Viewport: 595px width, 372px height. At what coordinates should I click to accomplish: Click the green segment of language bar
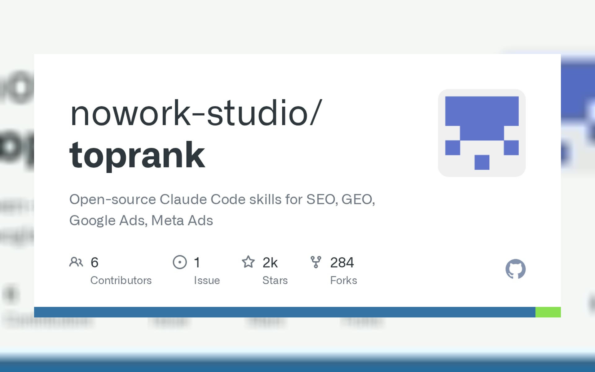click(x=548, y=312)
